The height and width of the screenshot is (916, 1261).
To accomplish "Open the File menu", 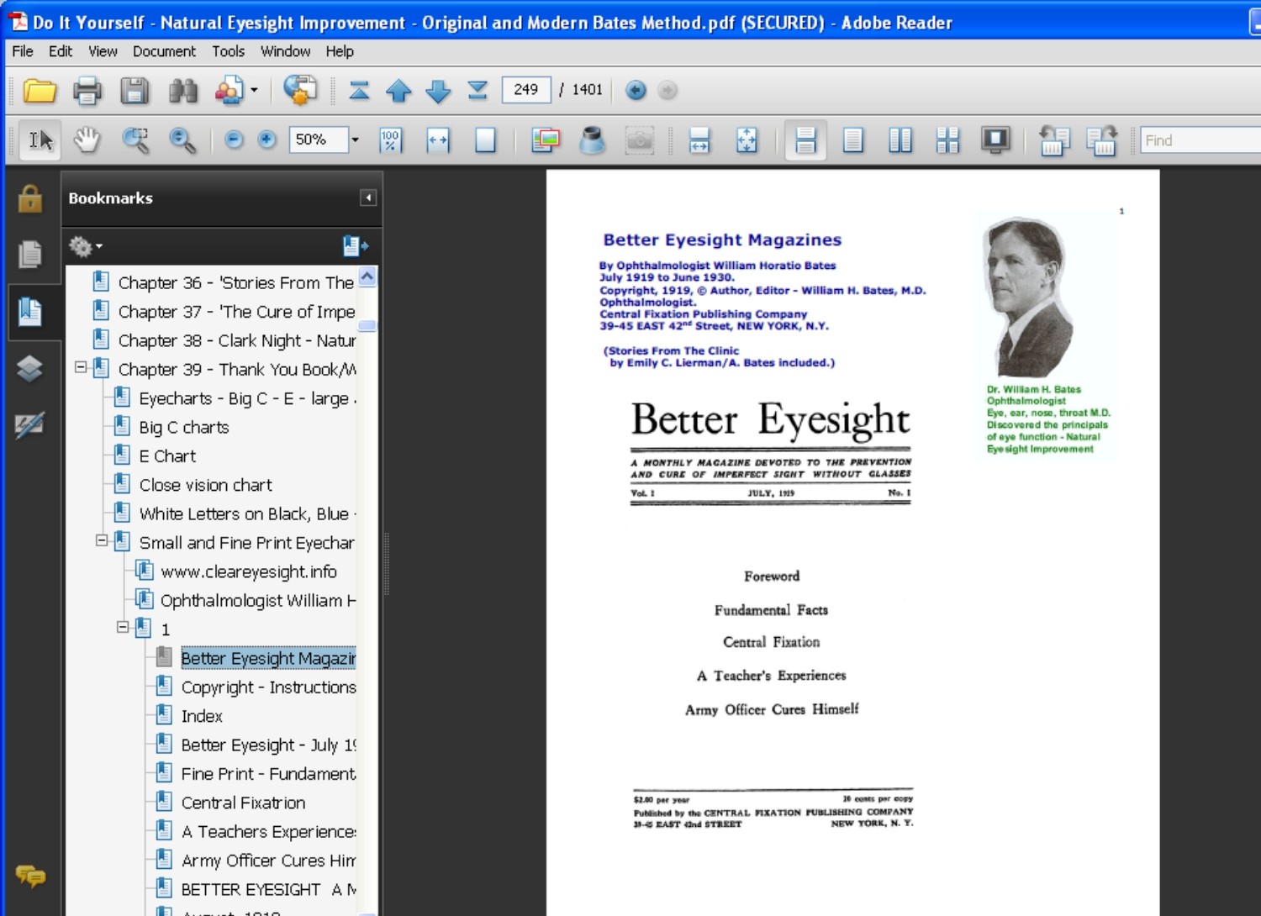I will (23, 51).
